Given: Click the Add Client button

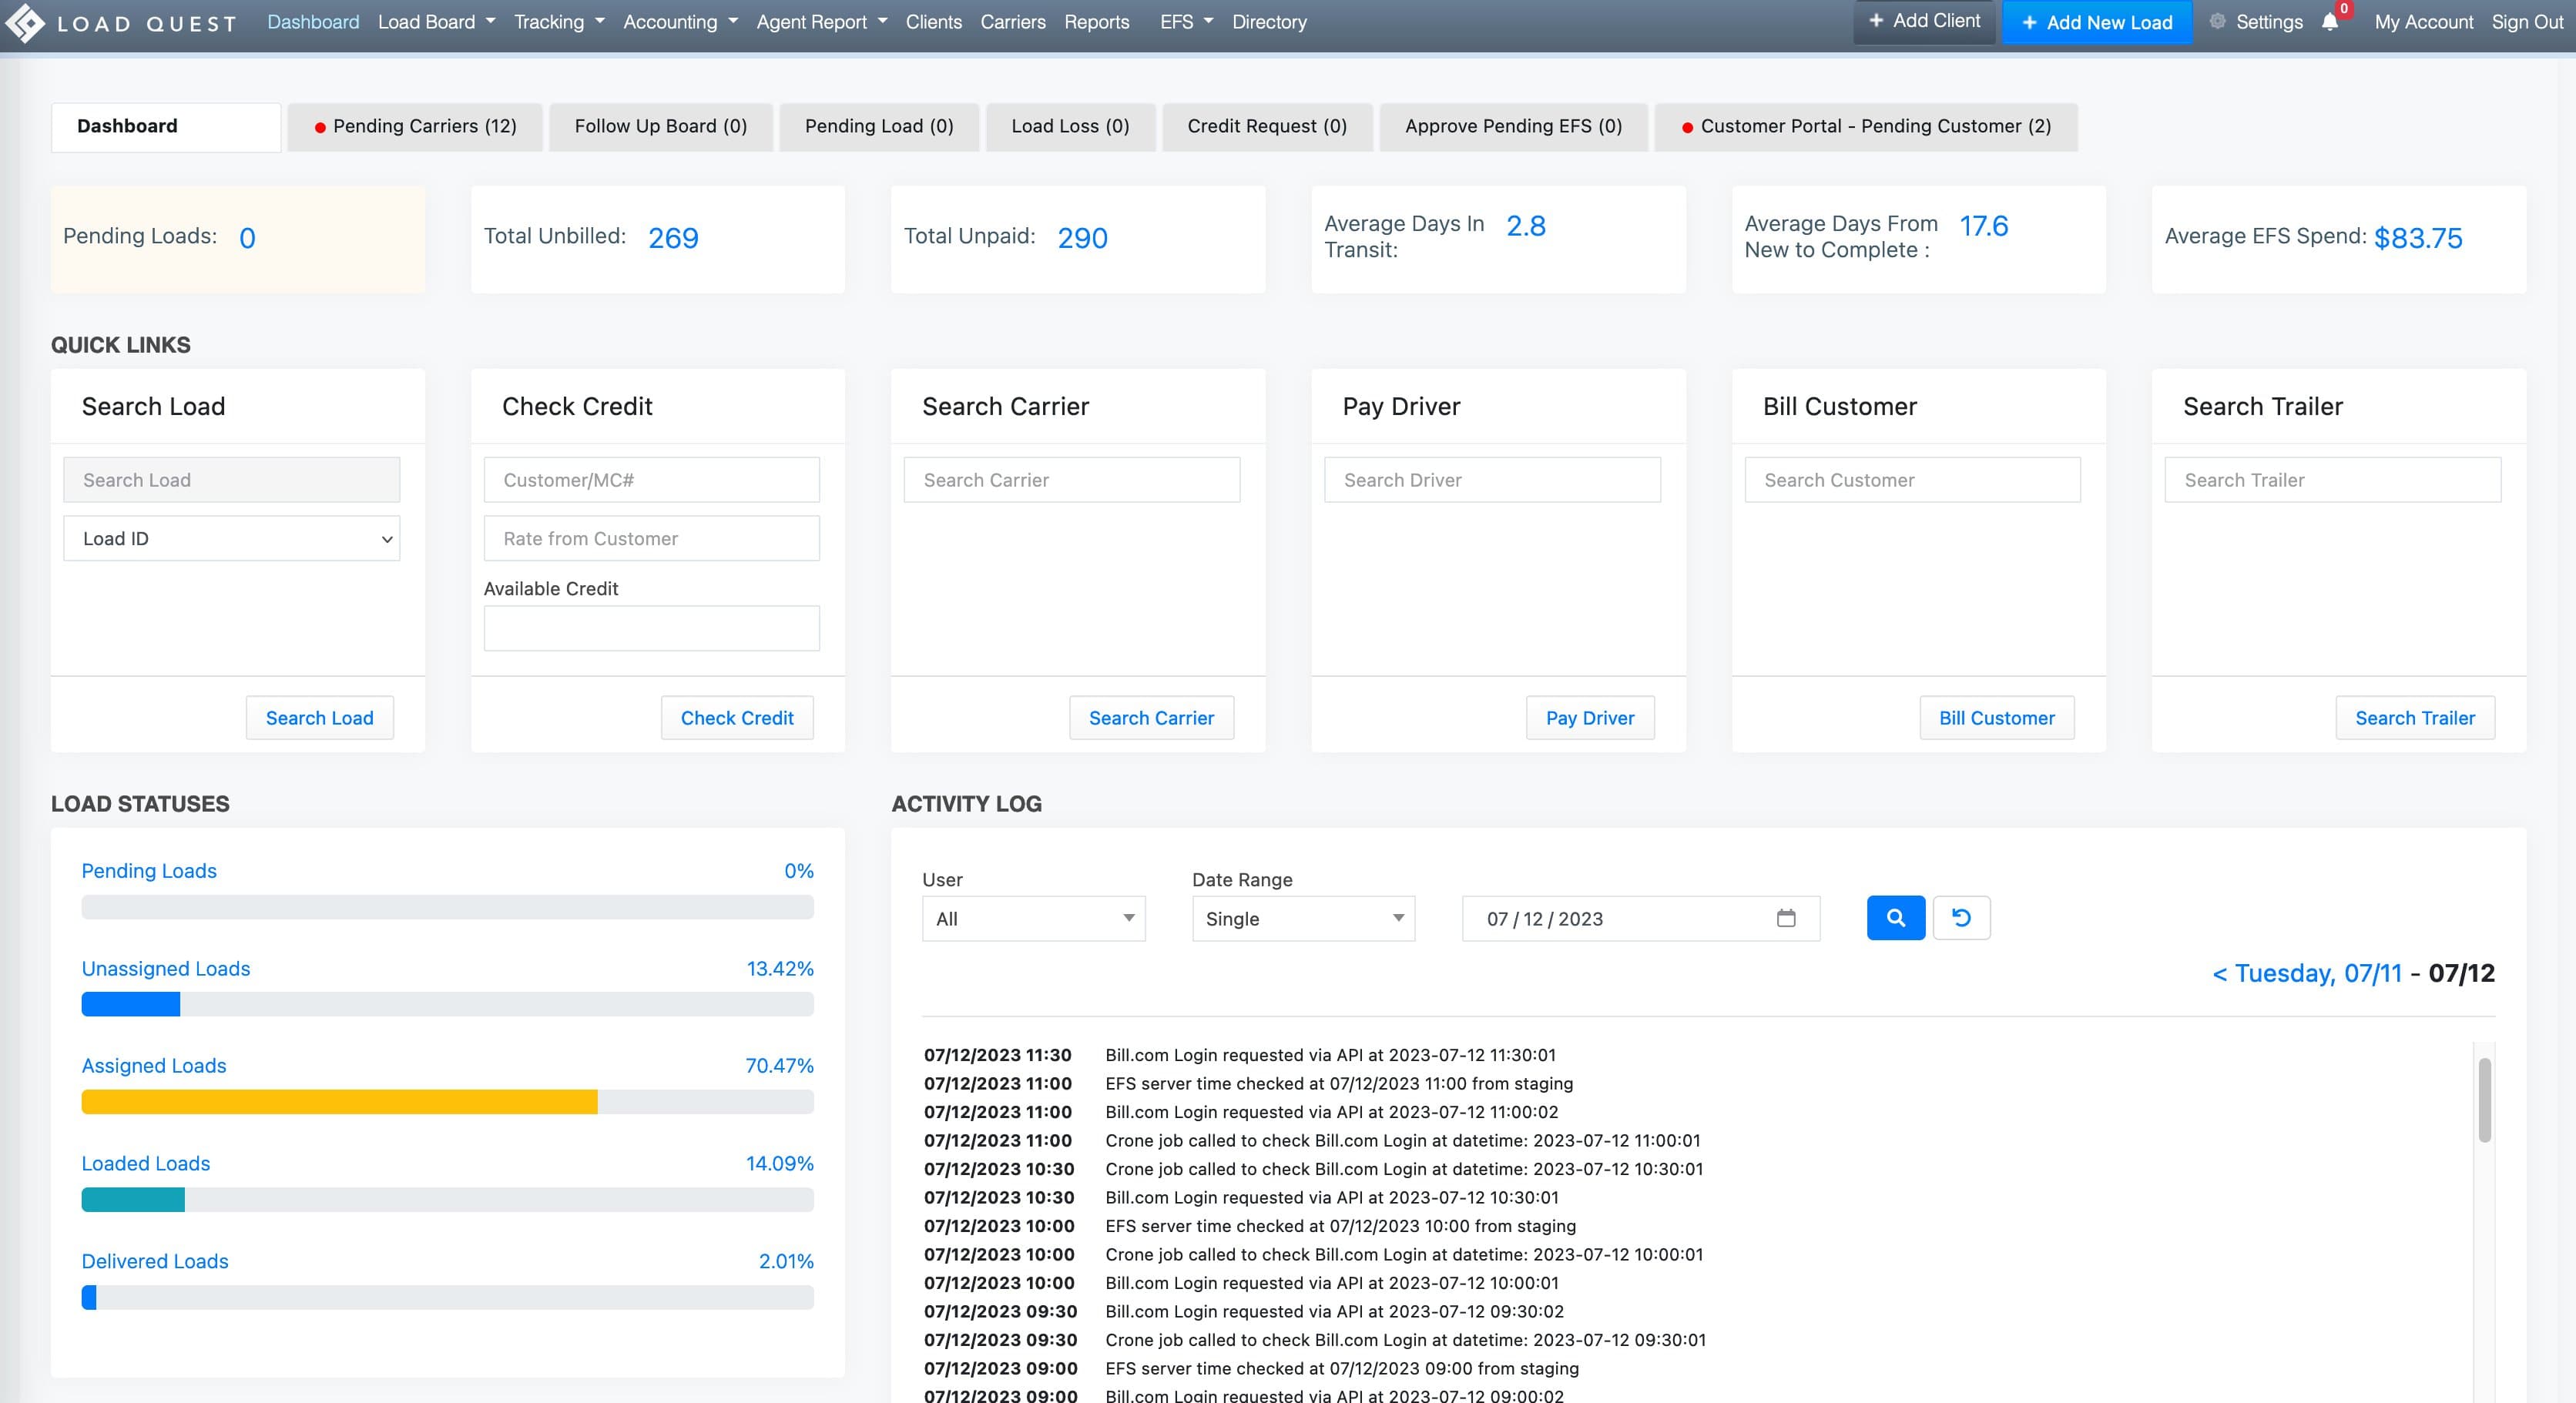Looking at the screenshot, I should tap(1924, 21).
